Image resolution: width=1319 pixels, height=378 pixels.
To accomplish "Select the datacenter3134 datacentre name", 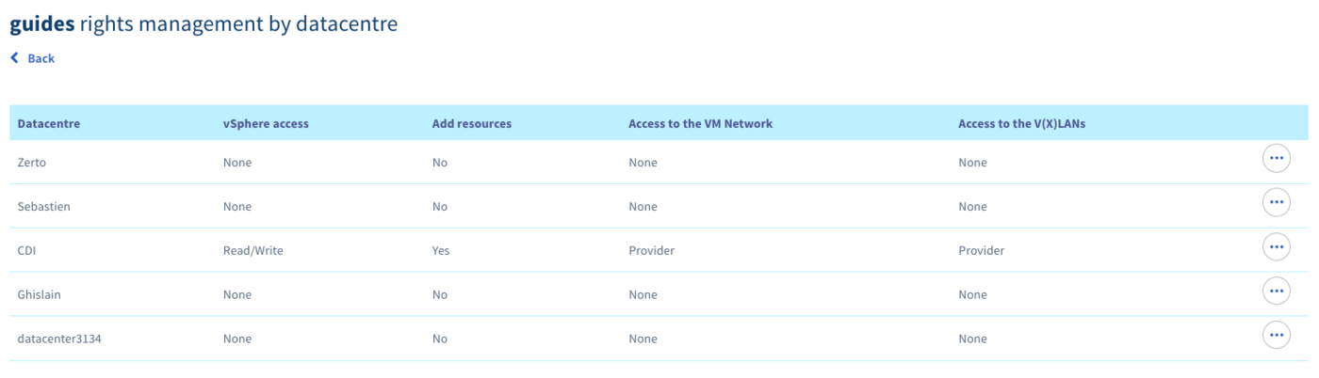I will coord(59,339).
